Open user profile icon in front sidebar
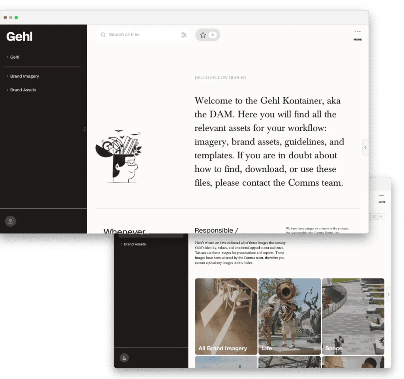 (11, 221)
